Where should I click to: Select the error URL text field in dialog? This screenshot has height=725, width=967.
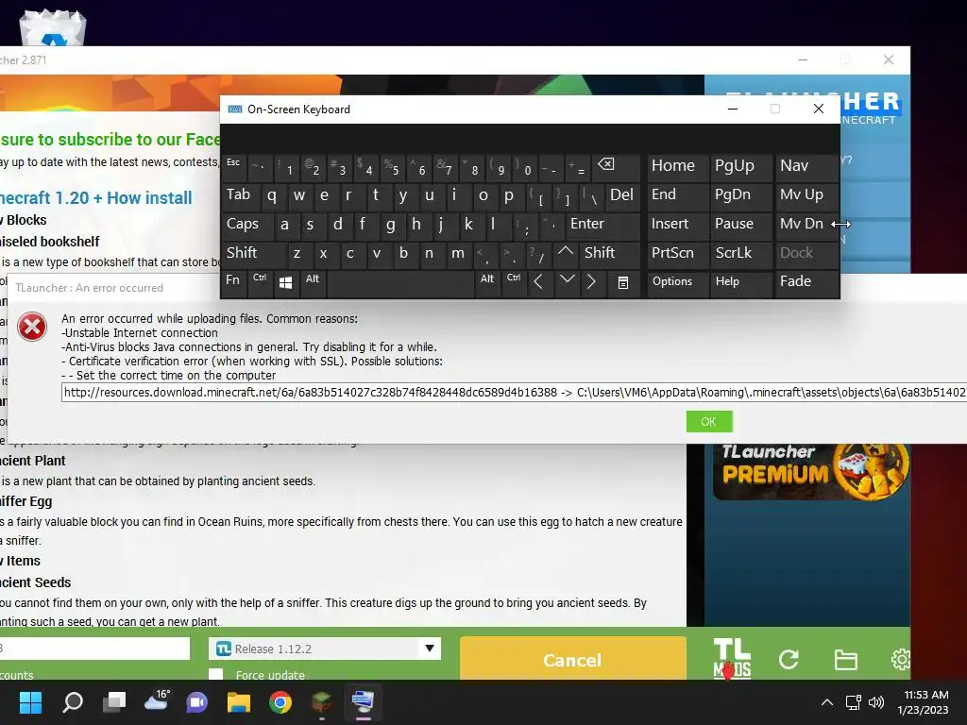pyautogui.click(x=514, y=392)
